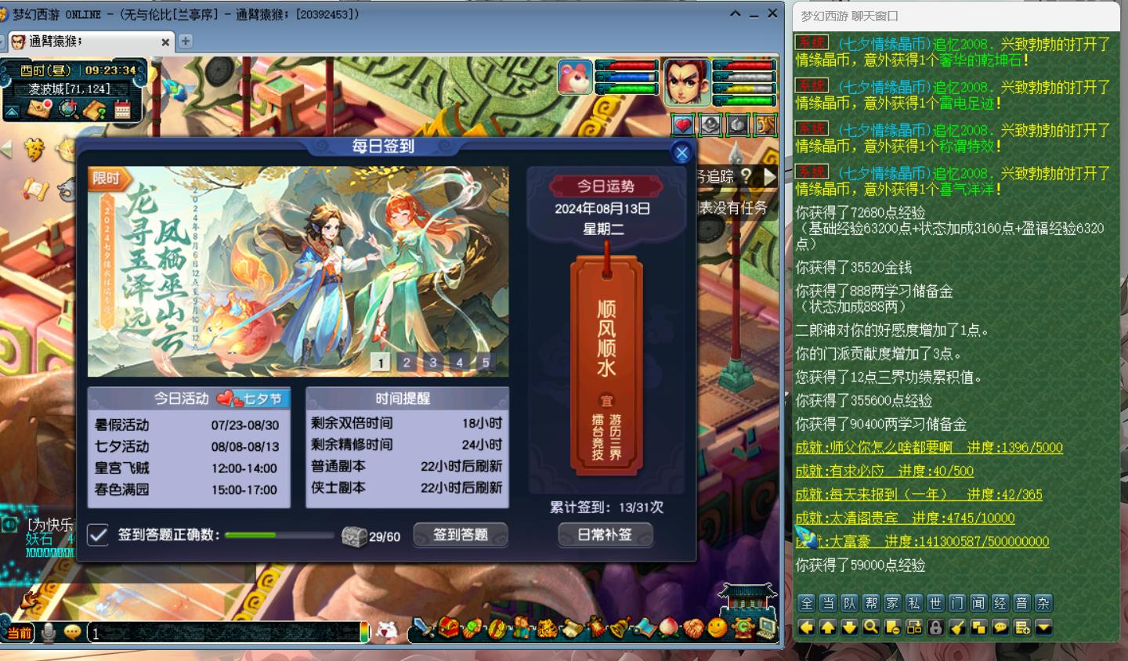Close the 每日签到 dialog
The width and height of the screenshot is (1128, 661).
point(681,153)
